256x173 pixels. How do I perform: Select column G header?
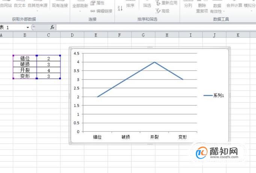[143, 35]
